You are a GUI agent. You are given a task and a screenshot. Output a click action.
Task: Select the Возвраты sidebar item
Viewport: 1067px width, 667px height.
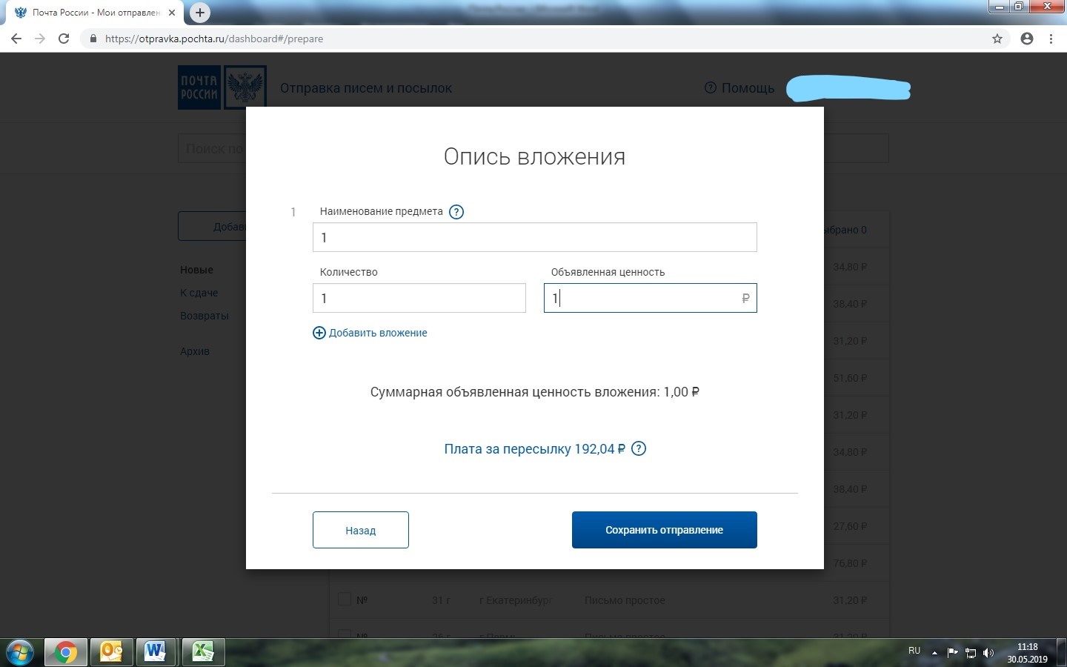(204, 316)
